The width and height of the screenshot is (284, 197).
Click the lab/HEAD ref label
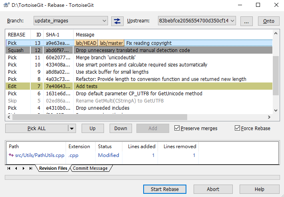[x=86, y=43]
